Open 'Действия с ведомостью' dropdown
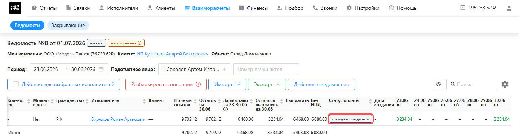Viewport: 519px width, 134px height. tap(321, 84)
